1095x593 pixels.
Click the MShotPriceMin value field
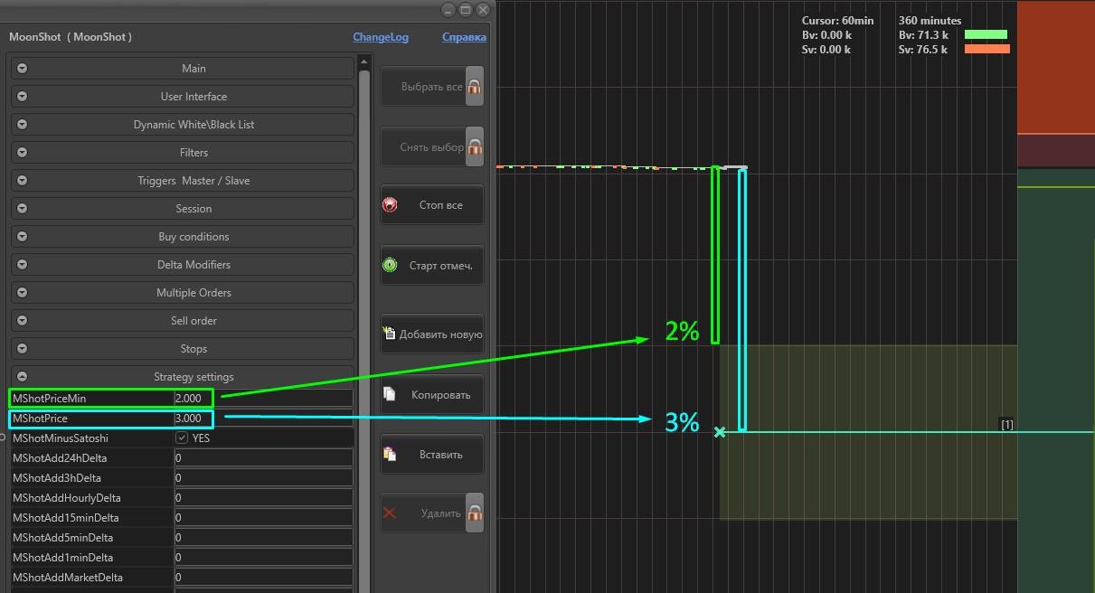click(x=262, y=399)
